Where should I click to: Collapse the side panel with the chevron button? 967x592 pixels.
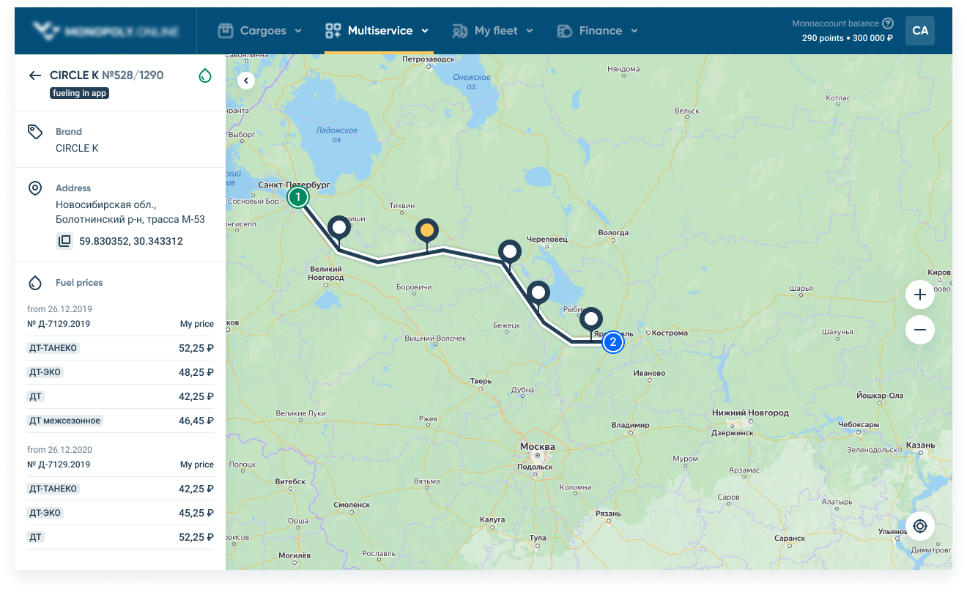tap(246, 81)
